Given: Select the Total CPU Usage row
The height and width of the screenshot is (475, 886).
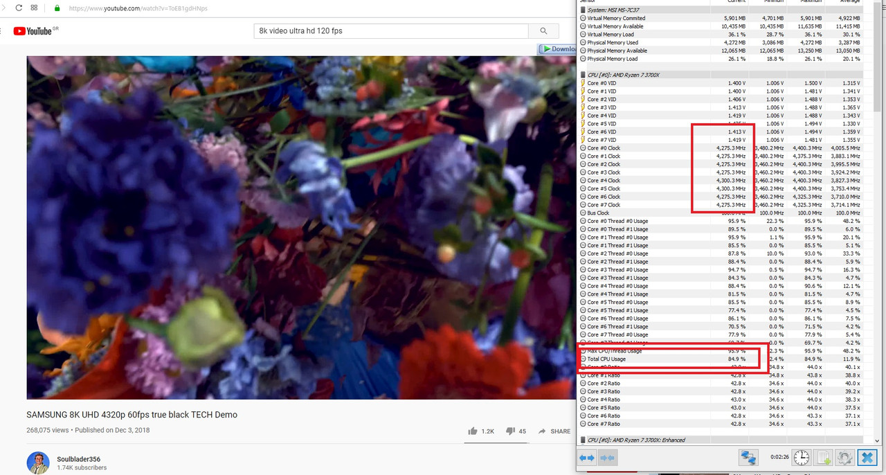Looking at the screenshot, I should (721, 359).
